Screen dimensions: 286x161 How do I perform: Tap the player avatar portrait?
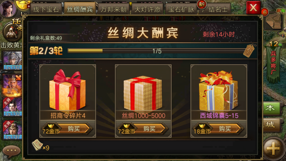click(x=8, y=8)
